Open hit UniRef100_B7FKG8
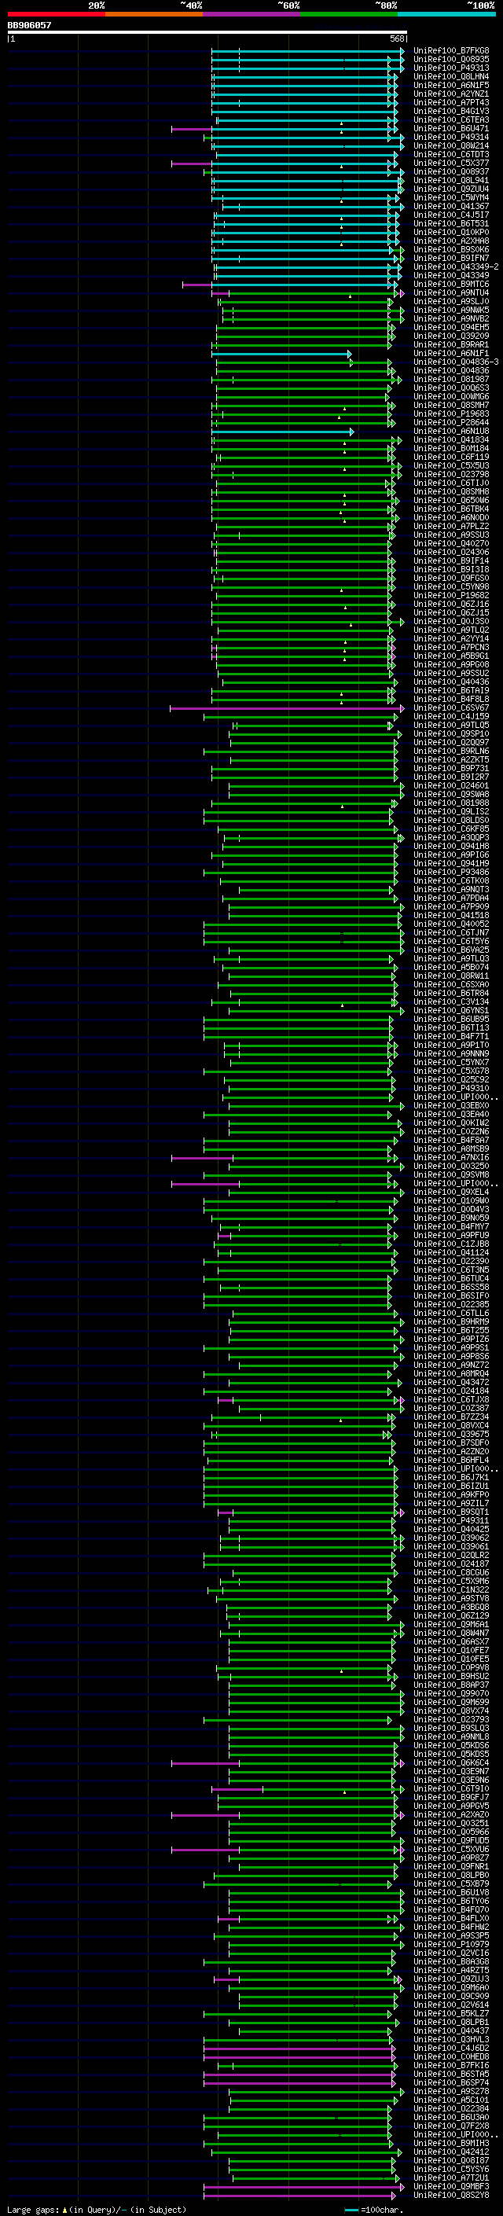This screenshot has width=503, height=2216. coord(451,51)
